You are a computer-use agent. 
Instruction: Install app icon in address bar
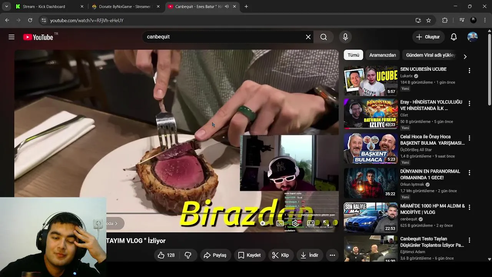pyautogui.click(x=418, y=20)
